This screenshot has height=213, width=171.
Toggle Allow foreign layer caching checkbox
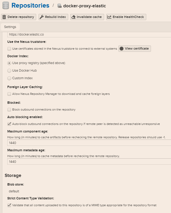click(x=9, y=94)
